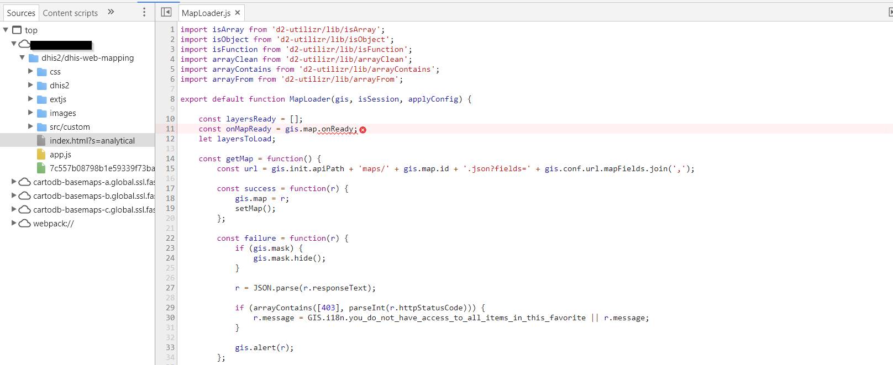Click 'MapLoader' function name on line 8

(x=310, y=99)
